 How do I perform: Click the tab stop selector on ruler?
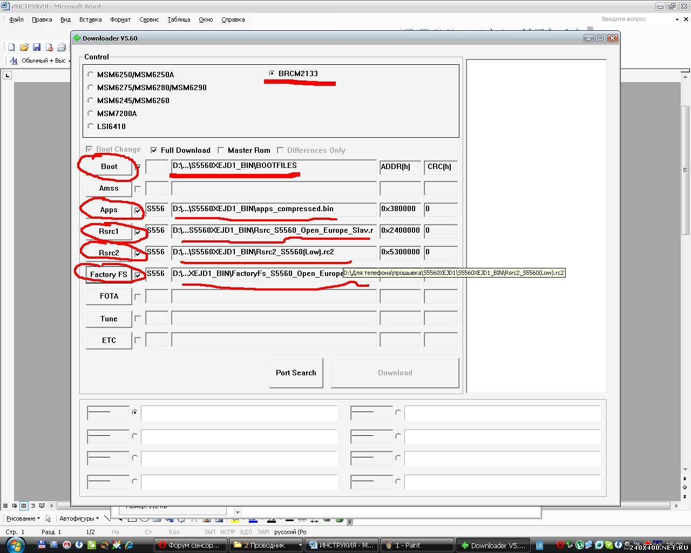7,75
